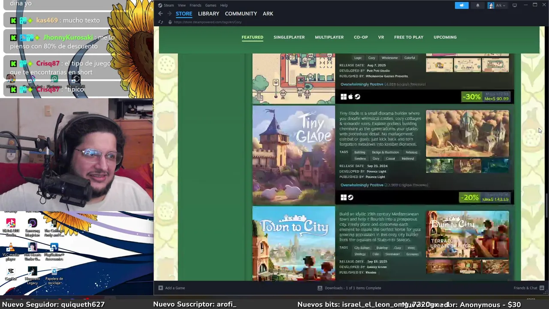
Task: Open the Help menu
Action: coord(224,5)
